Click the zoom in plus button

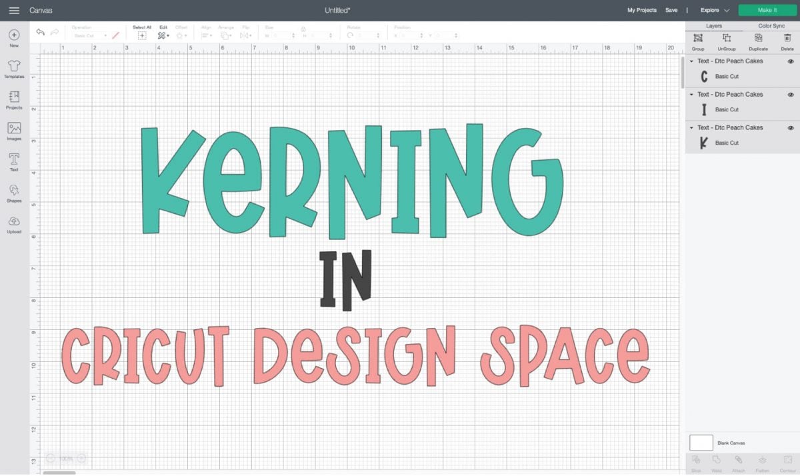pos(81,459)
